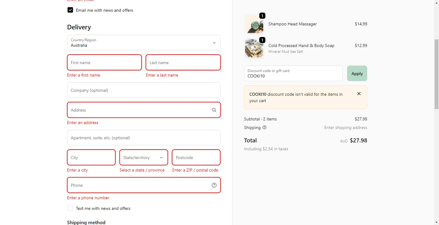This screenshot has height=225, width=439.
Task: Expand the State/territory dropdown
Action: (x=144, y=157)
